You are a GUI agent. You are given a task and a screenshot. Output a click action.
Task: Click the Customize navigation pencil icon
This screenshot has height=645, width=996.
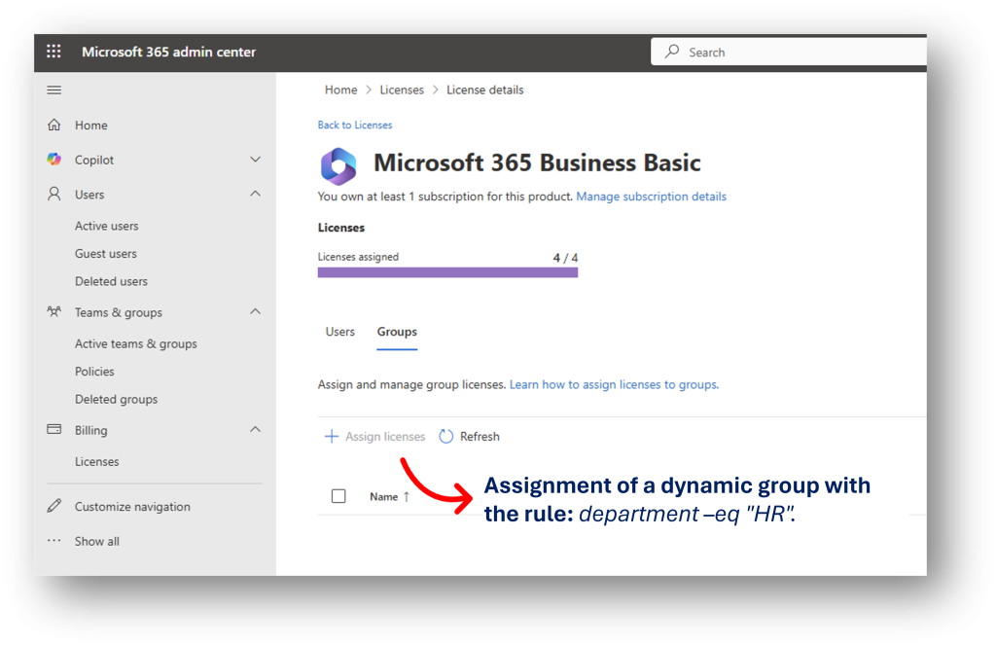[x=53, y=506]
